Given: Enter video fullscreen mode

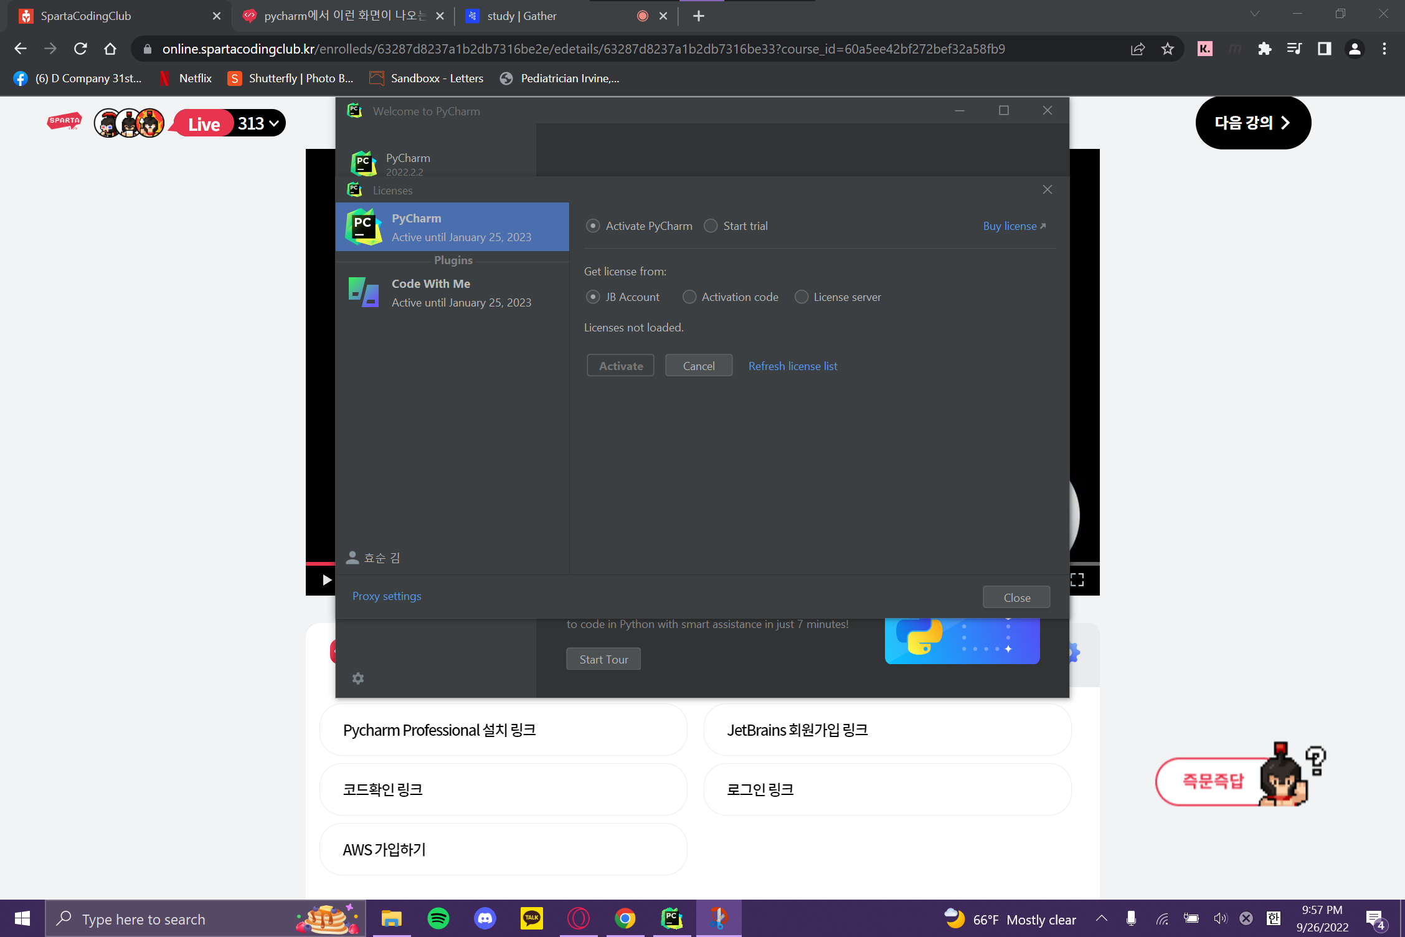Looking at the screenshot, I should click(x=1077, y=580).
